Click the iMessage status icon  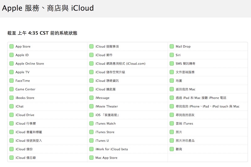pyautogui.click(x=91, y=98)
